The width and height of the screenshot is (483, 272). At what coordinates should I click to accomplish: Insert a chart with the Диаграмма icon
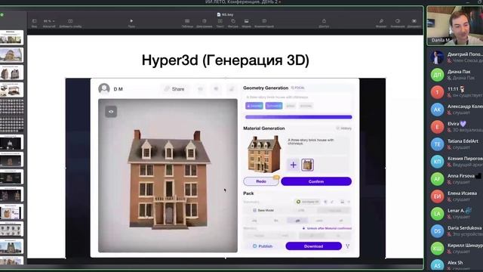click(x=205, y=21)
